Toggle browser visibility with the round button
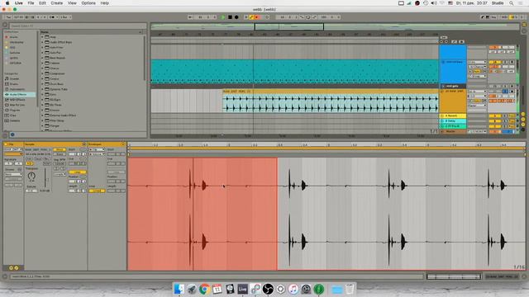The image size is (529, 297). [5, 25]
